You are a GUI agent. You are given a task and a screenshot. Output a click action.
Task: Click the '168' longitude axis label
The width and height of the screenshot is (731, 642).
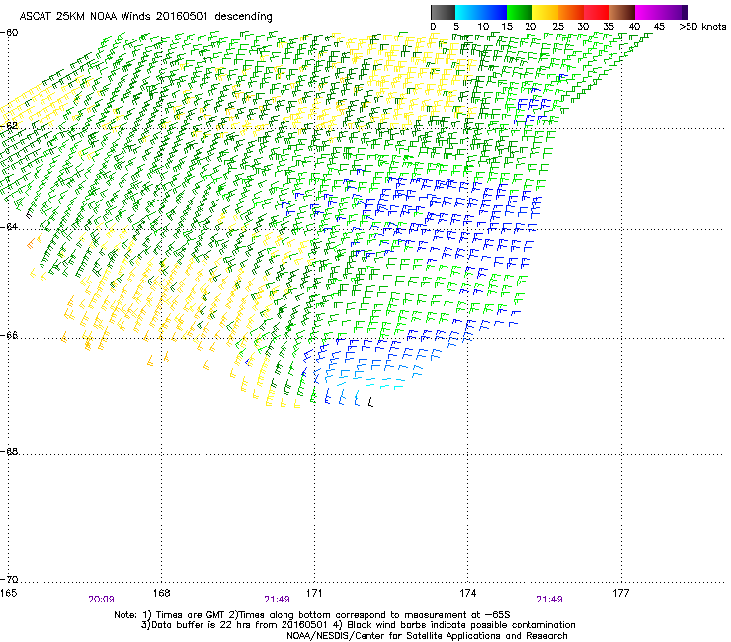coord(162,593)
